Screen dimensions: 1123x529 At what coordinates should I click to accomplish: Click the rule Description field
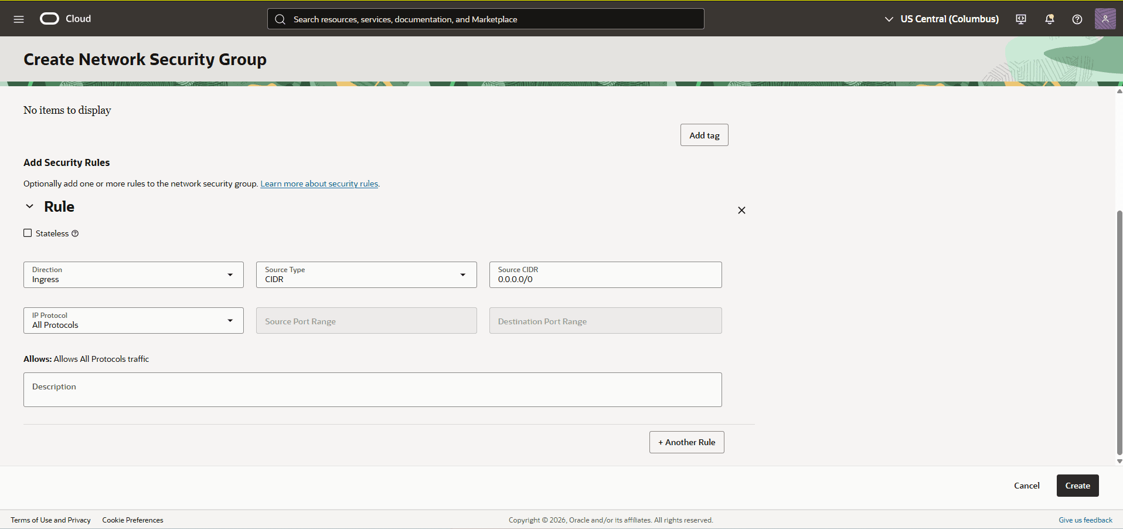(373, 389)
